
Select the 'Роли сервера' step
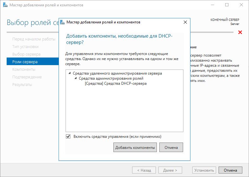pos(25,62)
